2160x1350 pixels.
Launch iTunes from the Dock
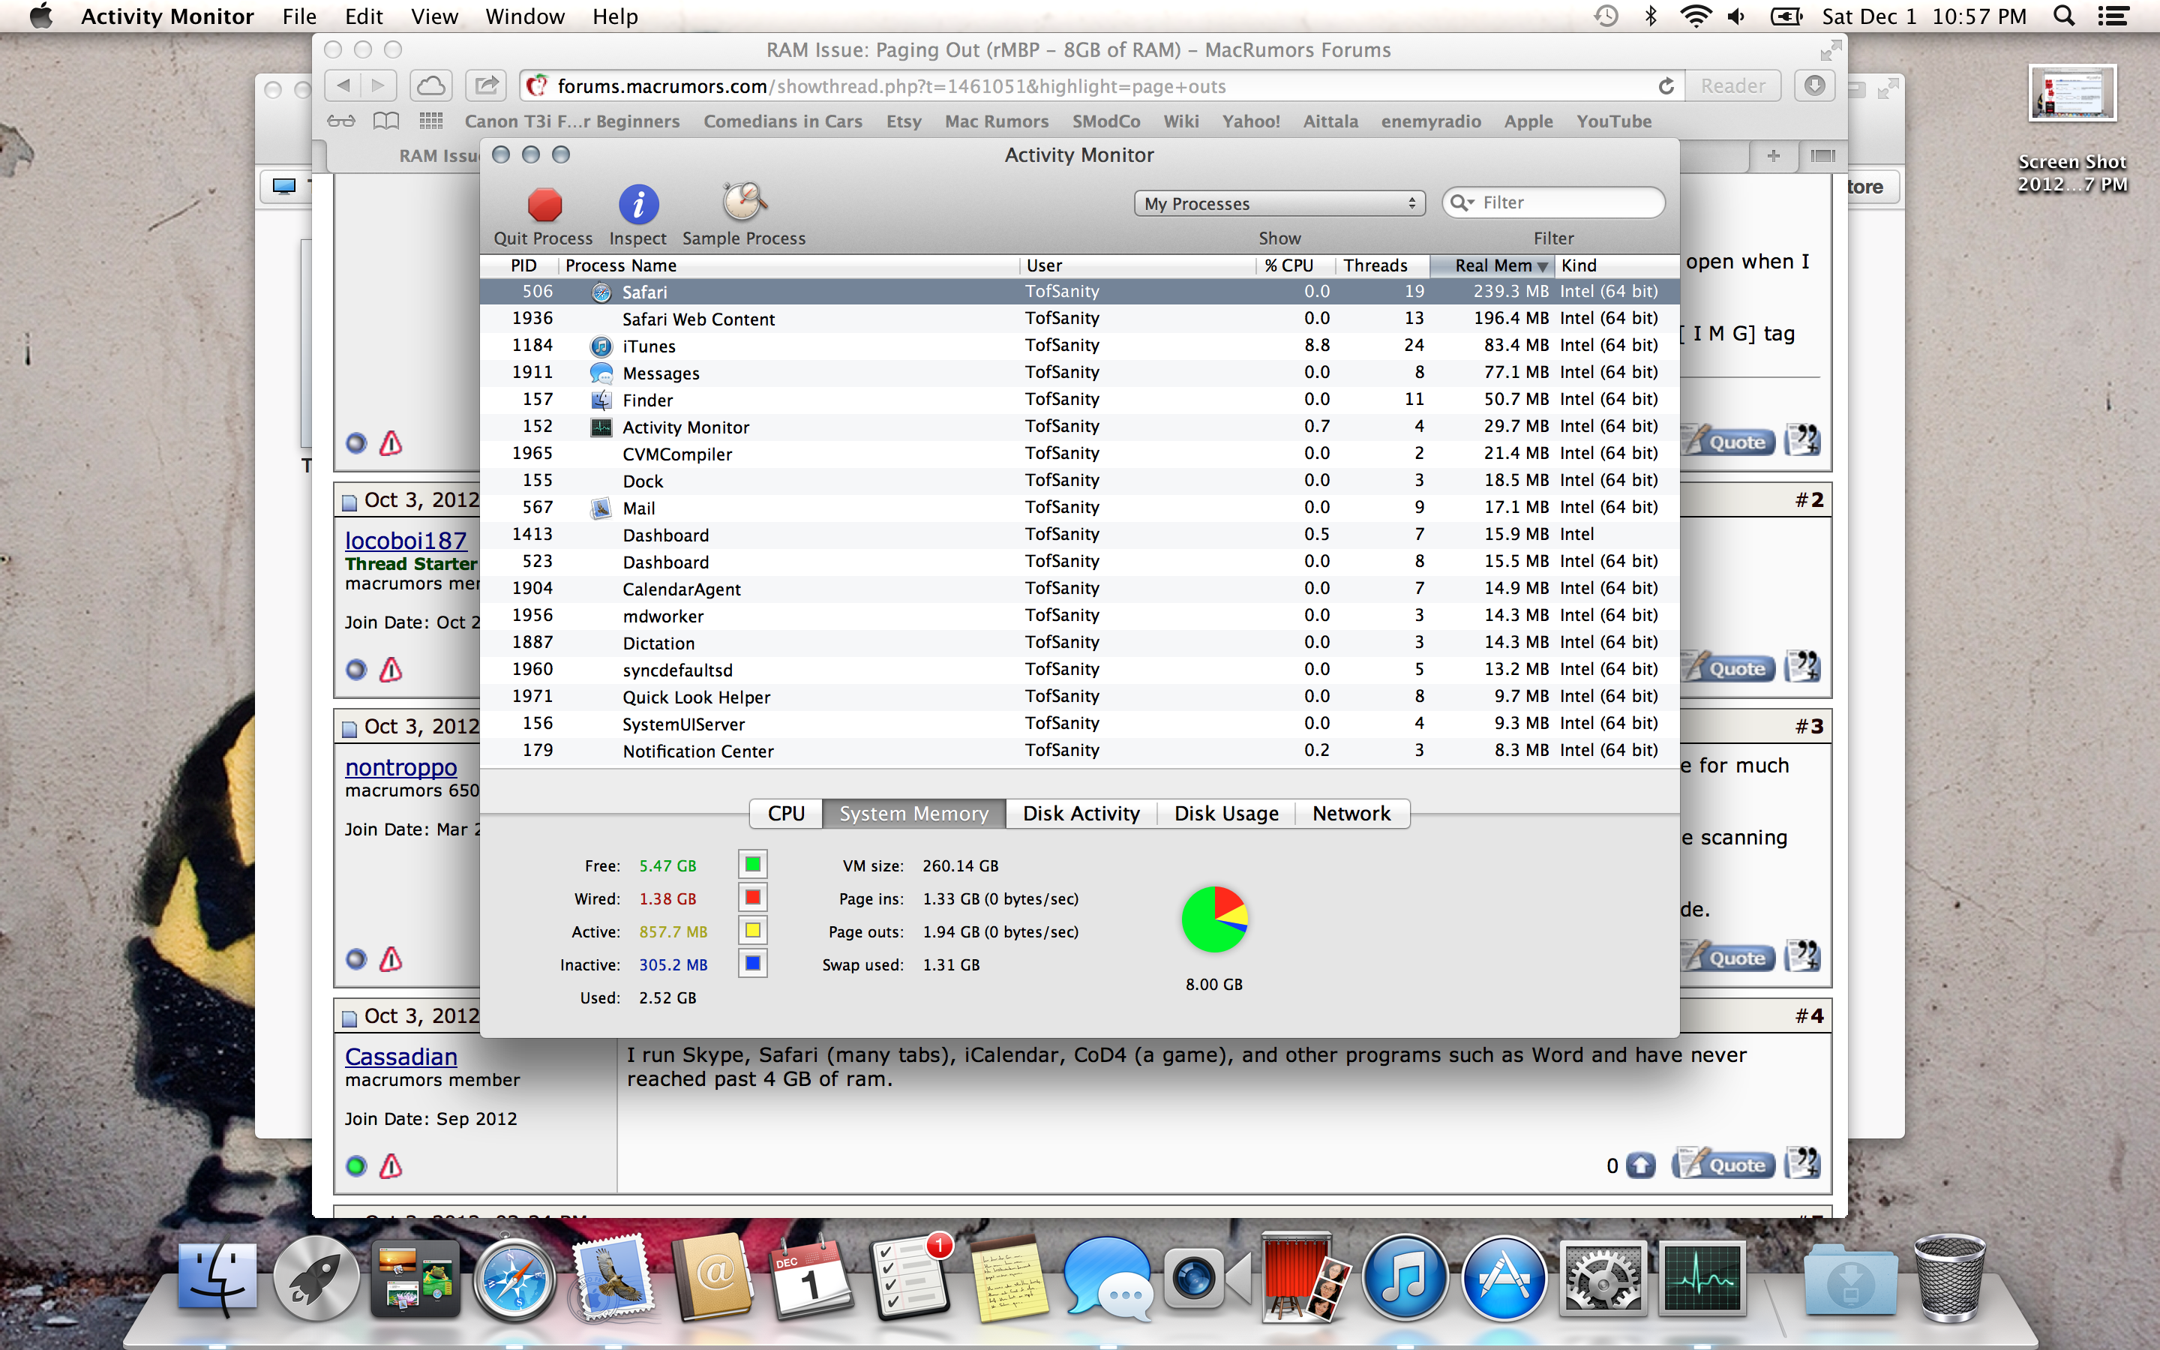(1404, 1278)
